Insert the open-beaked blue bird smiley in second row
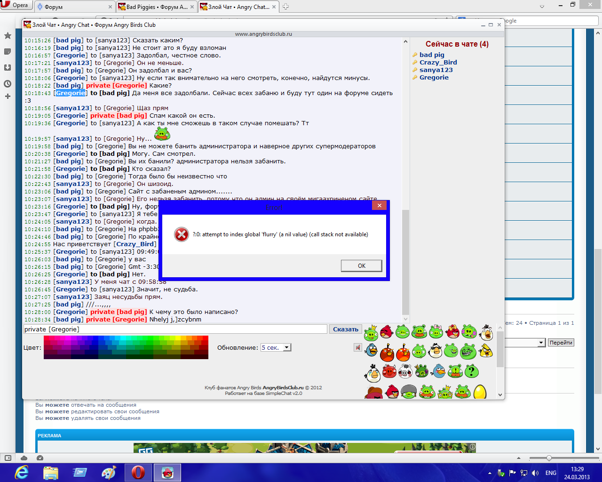Image resolution: width=602 pixels, height=482 pixels. click(x=372, y=350)
